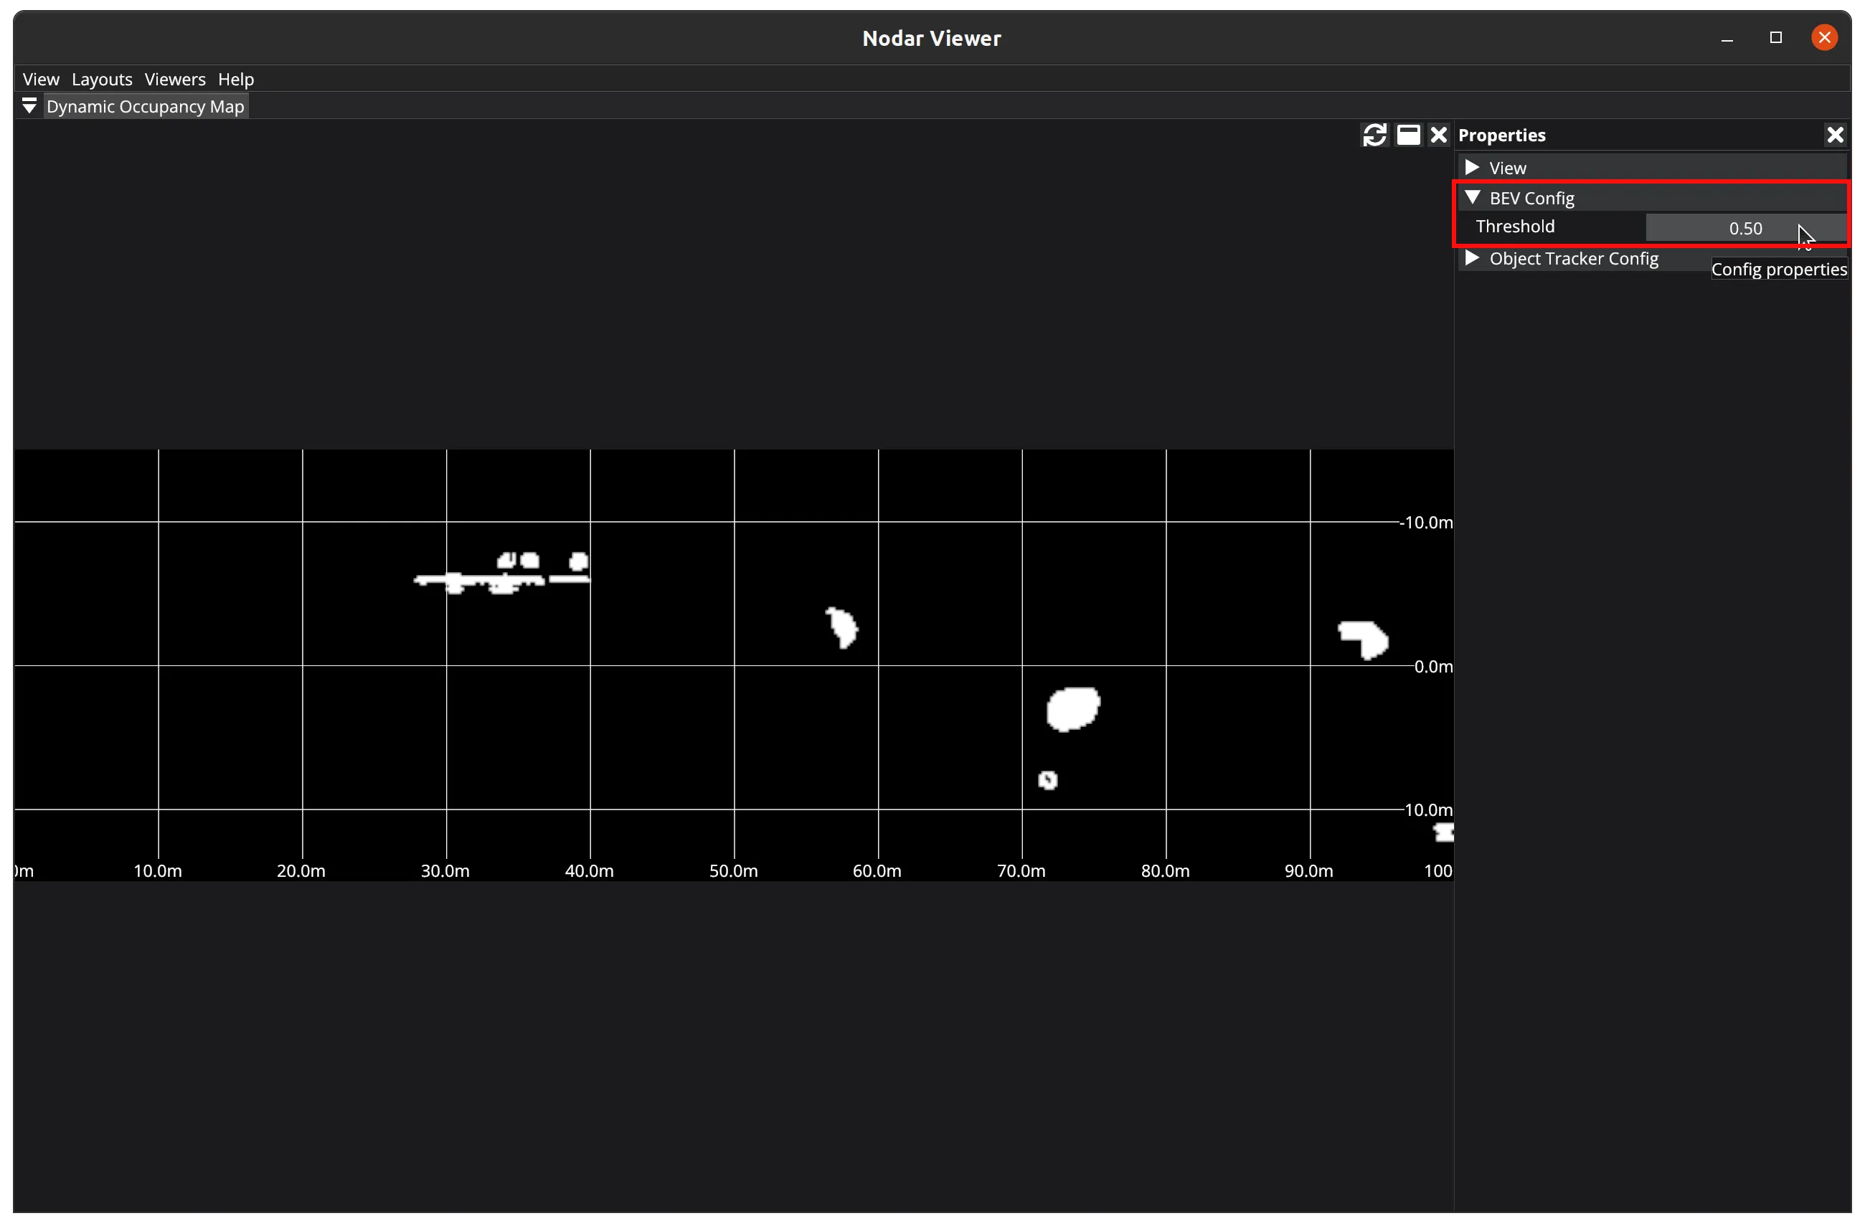Open the Viewers menu
The height and width of the screenshot is (1226, 1865).
175,79
